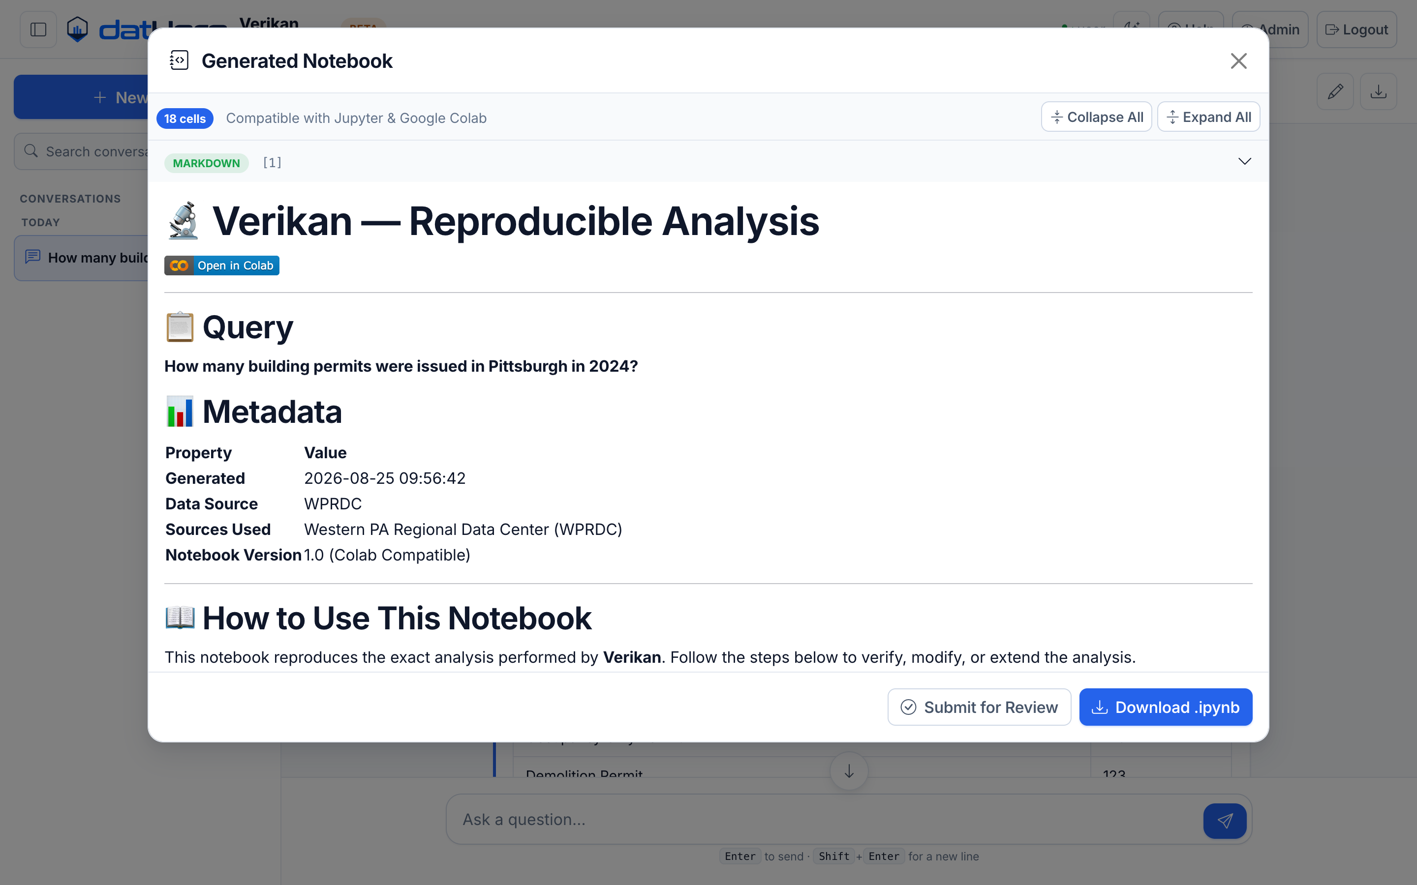Expand all notebook cells
This screenshot has height=885, width=1417.
(x=1208, y=117)
